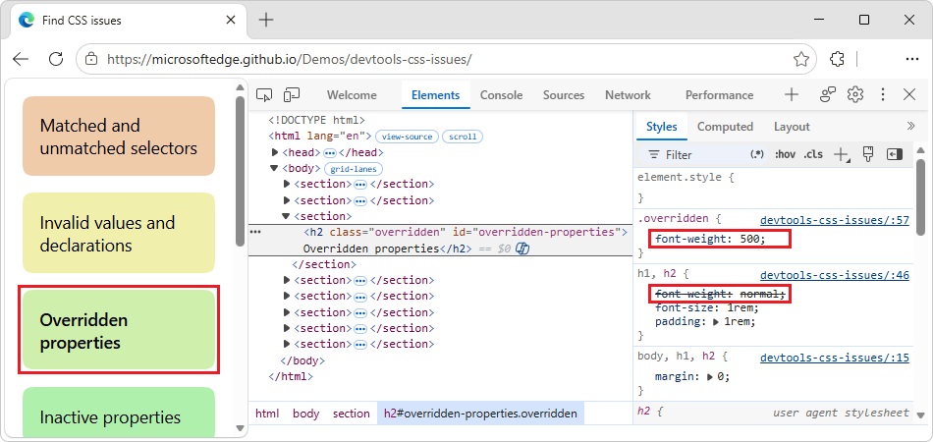The width and height of the screenshot is (933, 442).
Task: Toggle computed styles sidebar icon
Action: point(895,154)
